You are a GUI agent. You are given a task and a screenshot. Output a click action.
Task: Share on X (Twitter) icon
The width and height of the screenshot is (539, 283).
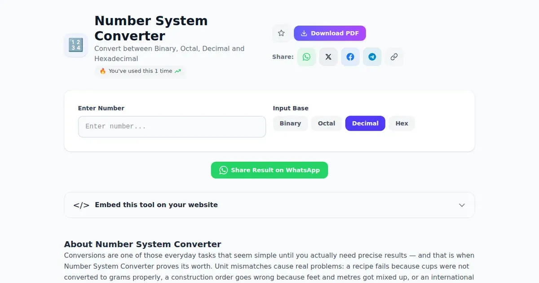(x=328, y=57)
